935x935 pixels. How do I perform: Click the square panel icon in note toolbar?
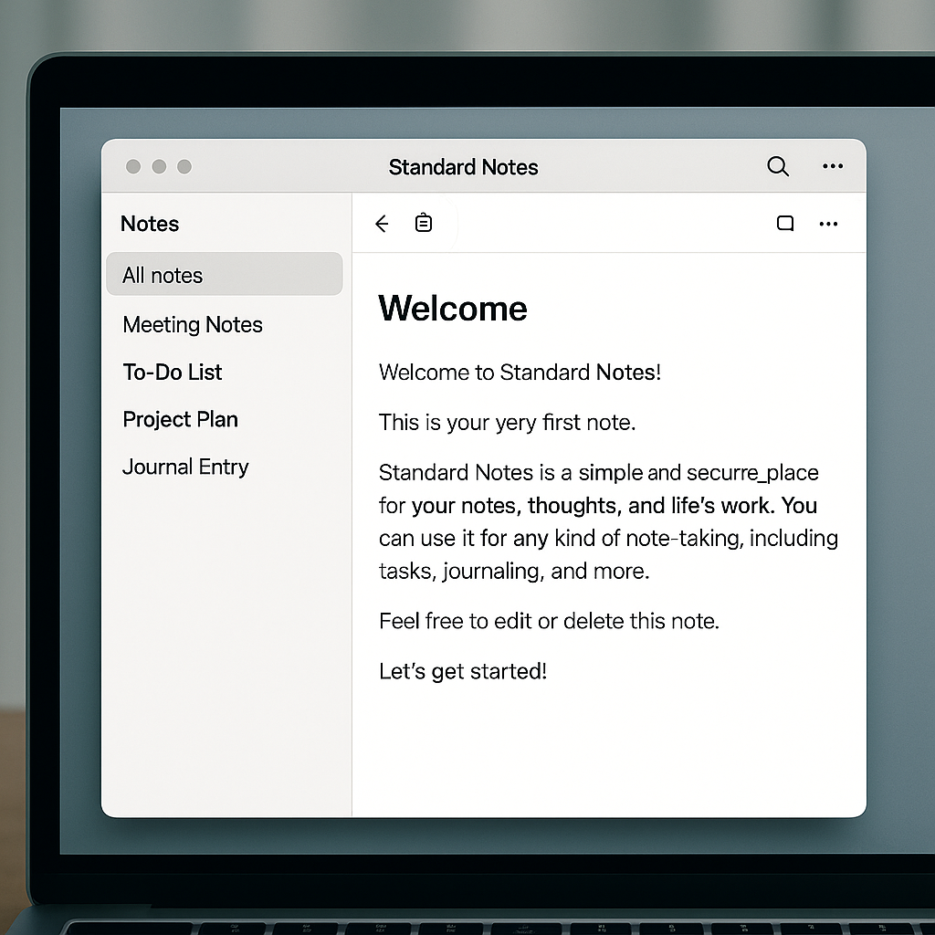click(x=785, y=224)
